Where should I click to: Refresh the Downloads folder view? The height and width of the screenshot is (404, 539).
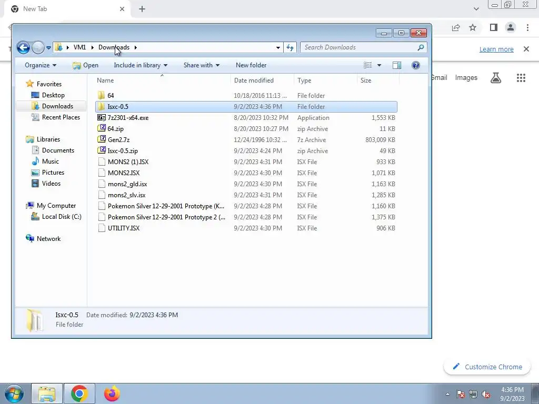[290, 47]
